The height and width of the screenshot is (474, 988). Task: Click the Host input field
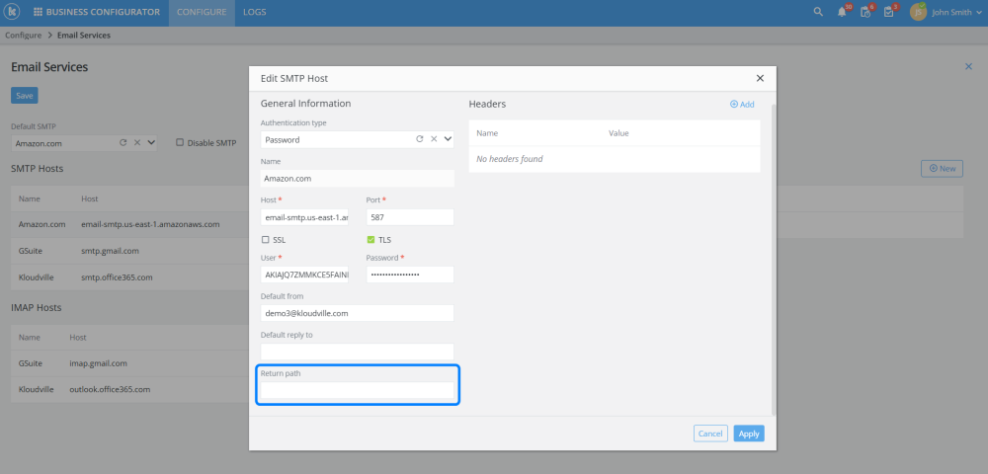tap(304, 217)
